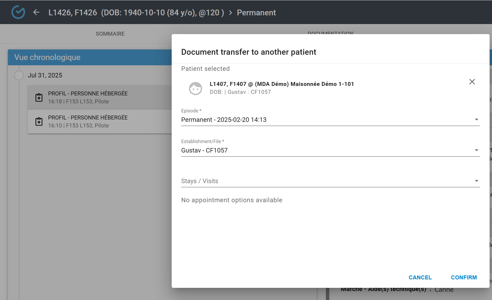
Task: Click the checkmark app logo icon
Action: coord(18,12)
